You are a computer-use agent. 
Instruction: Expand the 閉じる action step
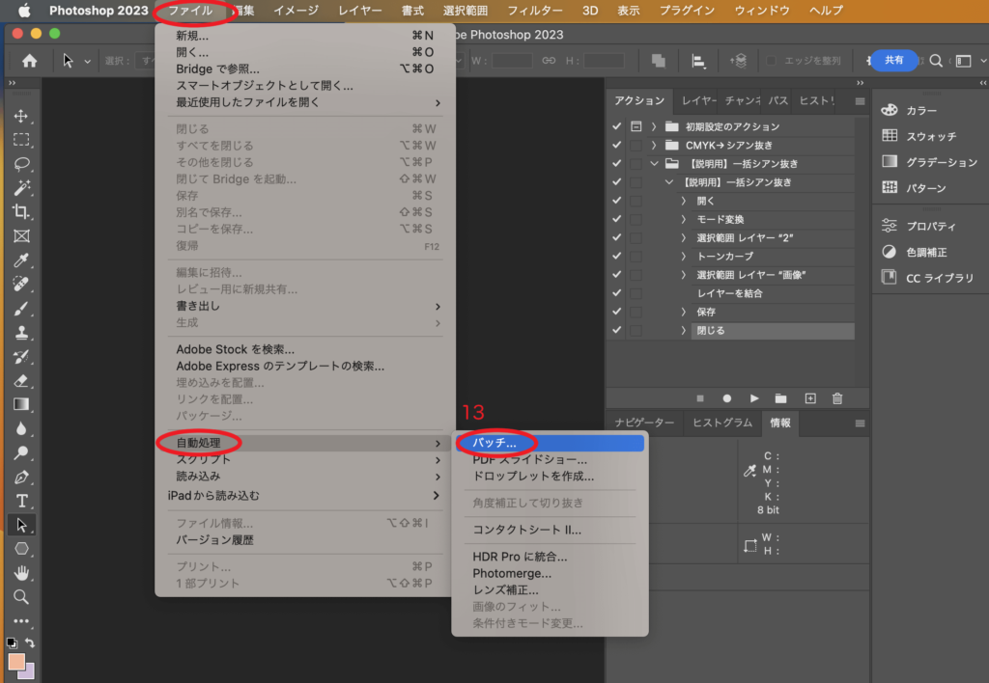(684, 330)
